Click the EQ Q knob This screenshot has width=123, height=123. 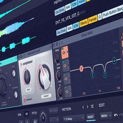(60, 92)
